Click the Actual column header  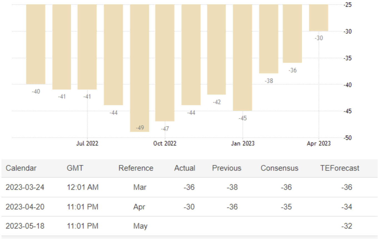point(185,168)
